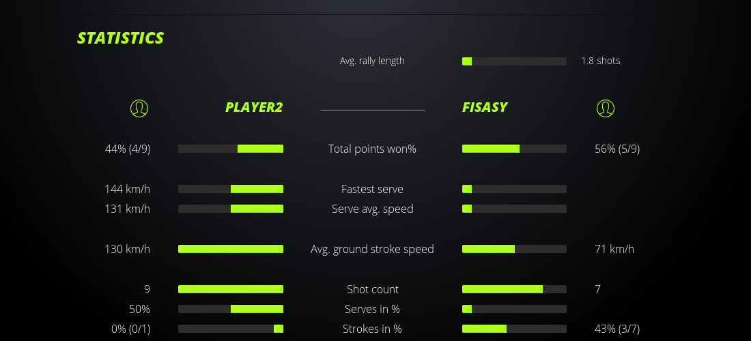The width and height of the screenshot is (751, 341).
Task: Click the Avg. rally length progress bar
Action: coord(514,61)
